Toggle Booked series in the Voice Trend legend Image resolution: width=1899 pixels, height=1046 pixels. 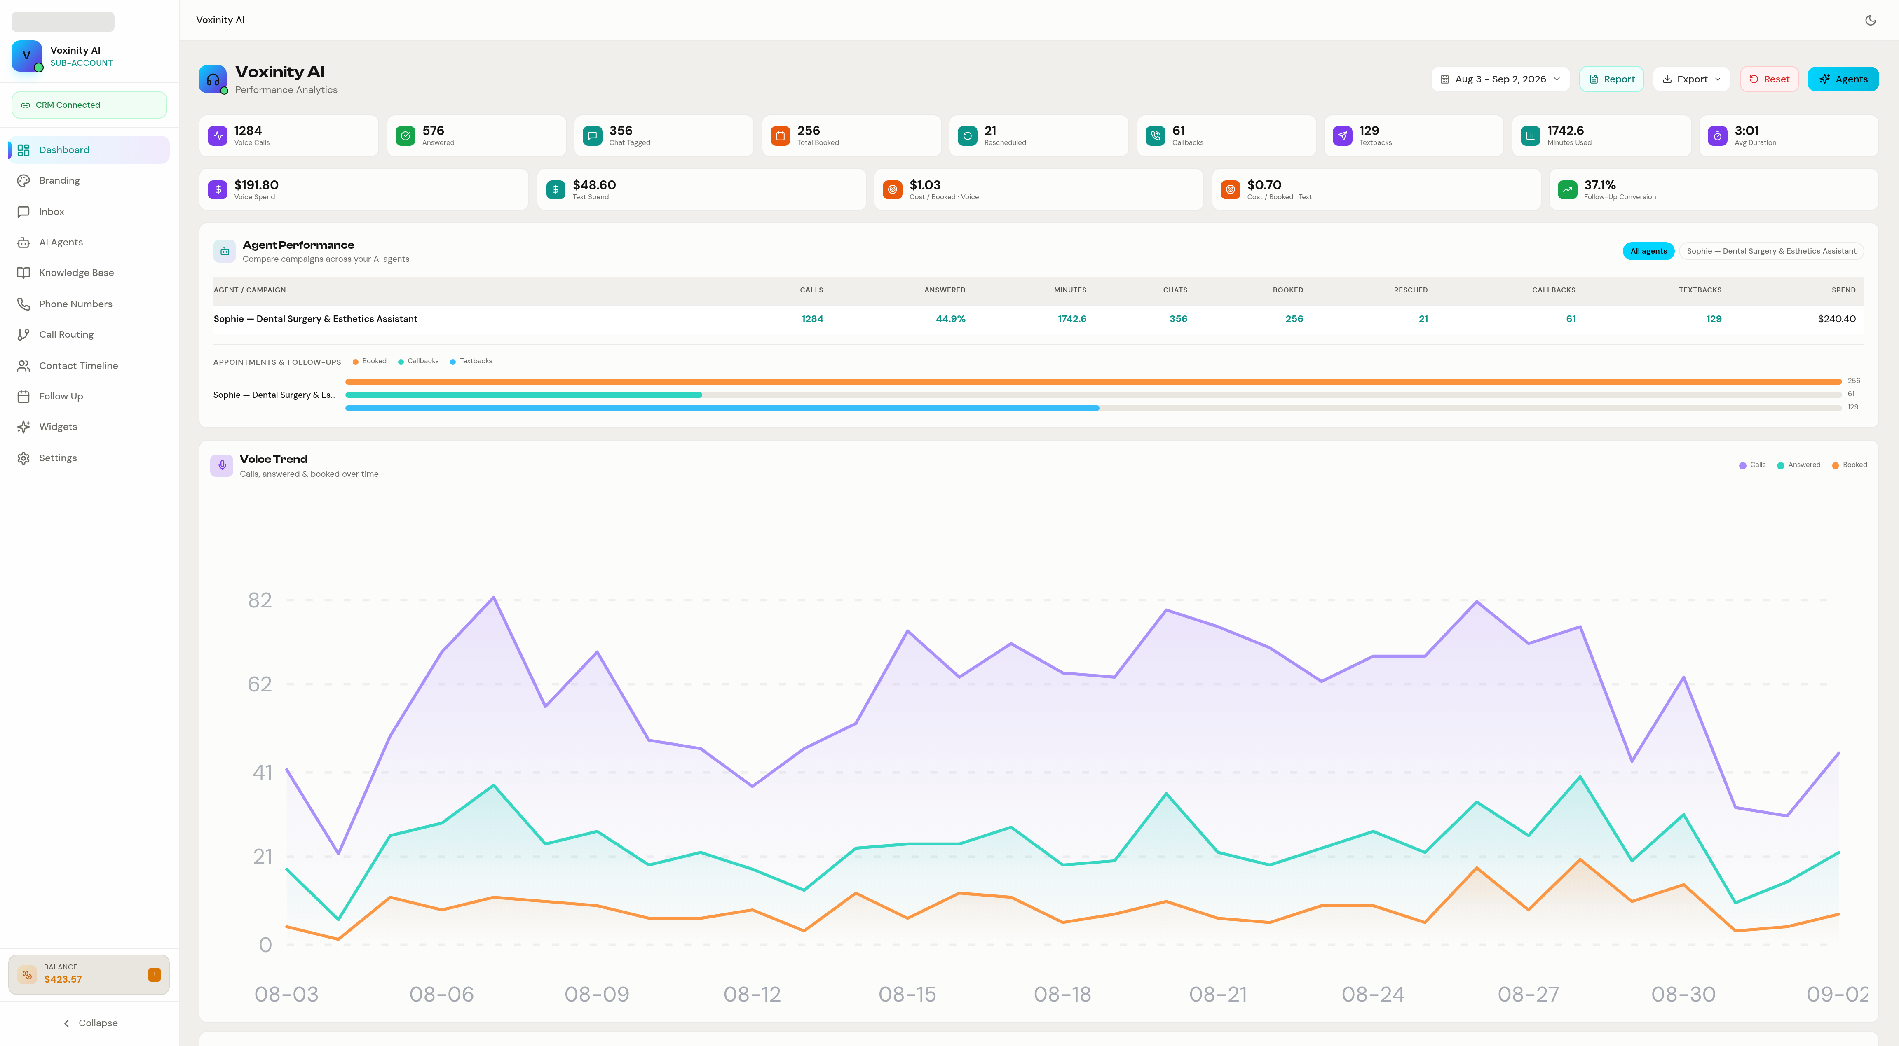(1849, 465)
